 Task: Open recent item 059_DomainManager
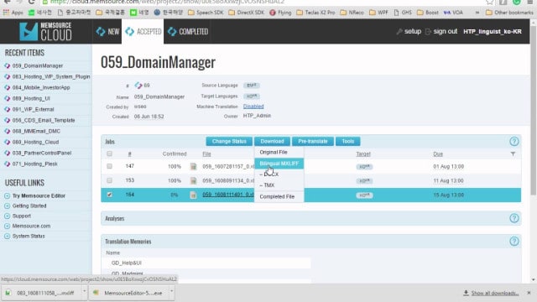pos(37,65)
